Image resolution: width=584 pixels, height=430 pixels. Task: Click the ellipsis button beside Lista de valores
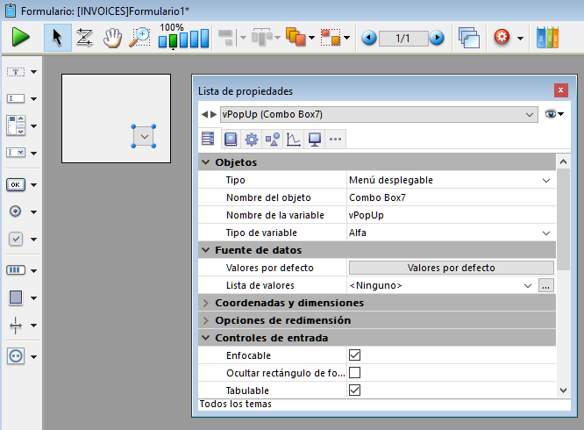(x=545, y=285)
